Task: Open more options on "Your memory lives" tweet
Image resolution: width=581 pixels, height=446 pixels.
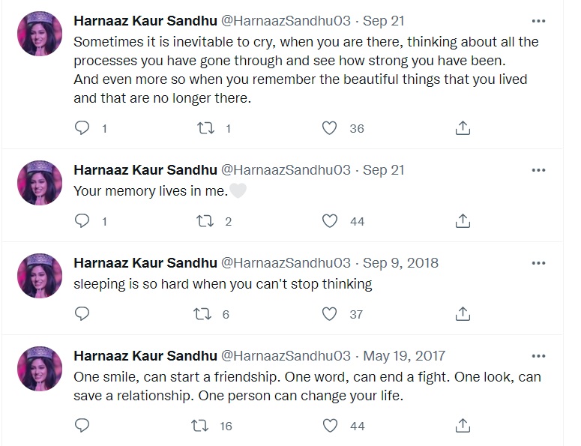Action: 538,170
